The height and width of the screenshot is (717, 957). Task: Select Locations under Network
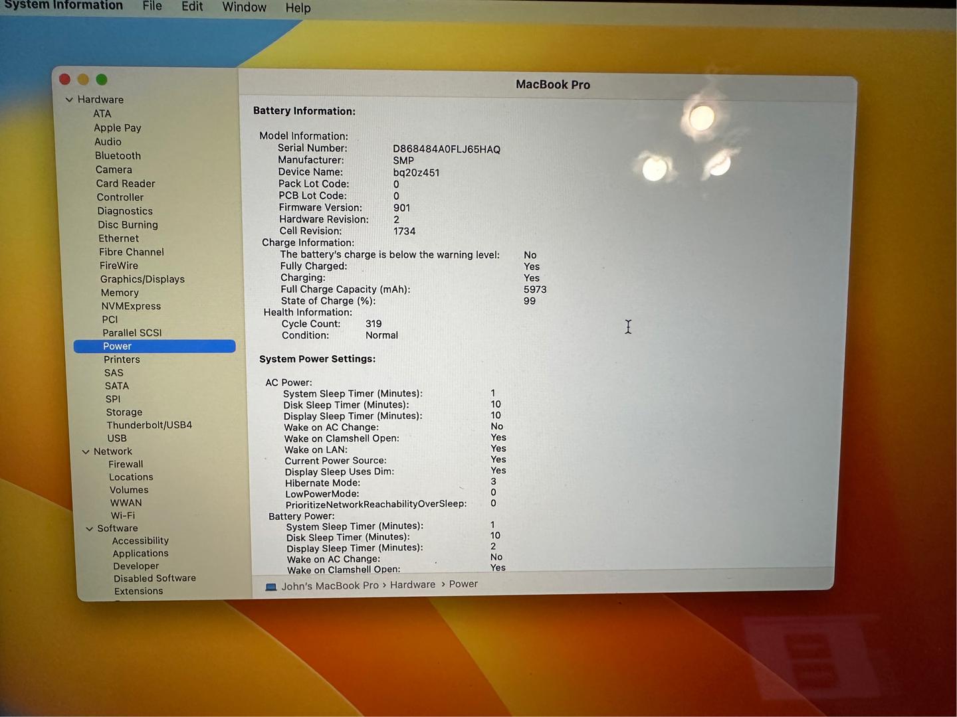(131, 477)
